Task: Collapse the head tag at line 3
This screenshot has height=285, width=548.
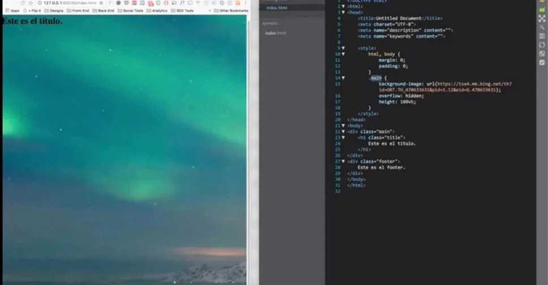Action: [x=343, y=12]
